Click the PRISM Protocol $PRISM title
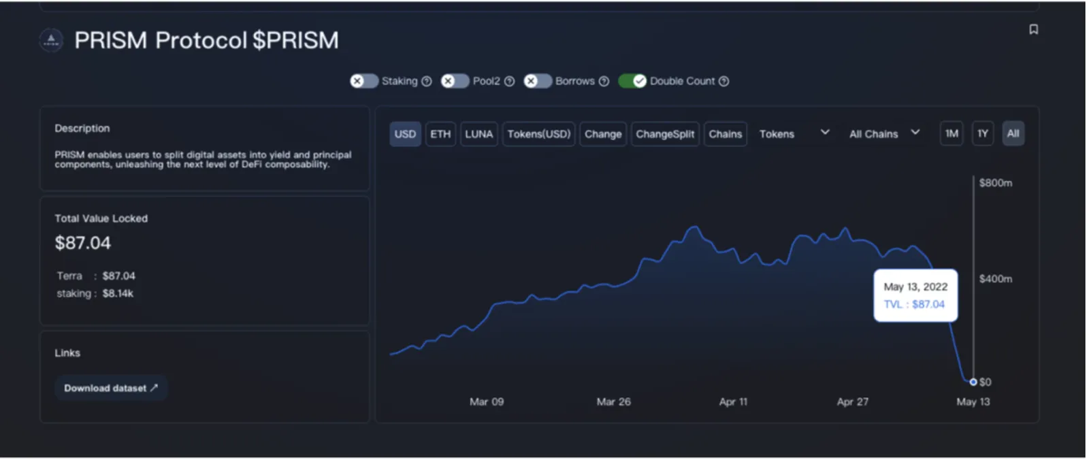The image size is (1089, 460). coord(206,40)
